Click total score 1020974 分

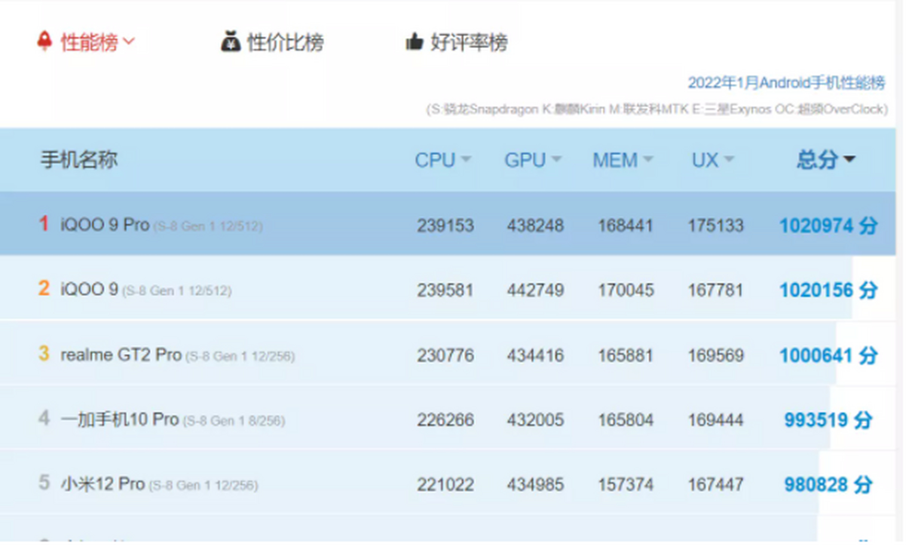click(828, 225)
